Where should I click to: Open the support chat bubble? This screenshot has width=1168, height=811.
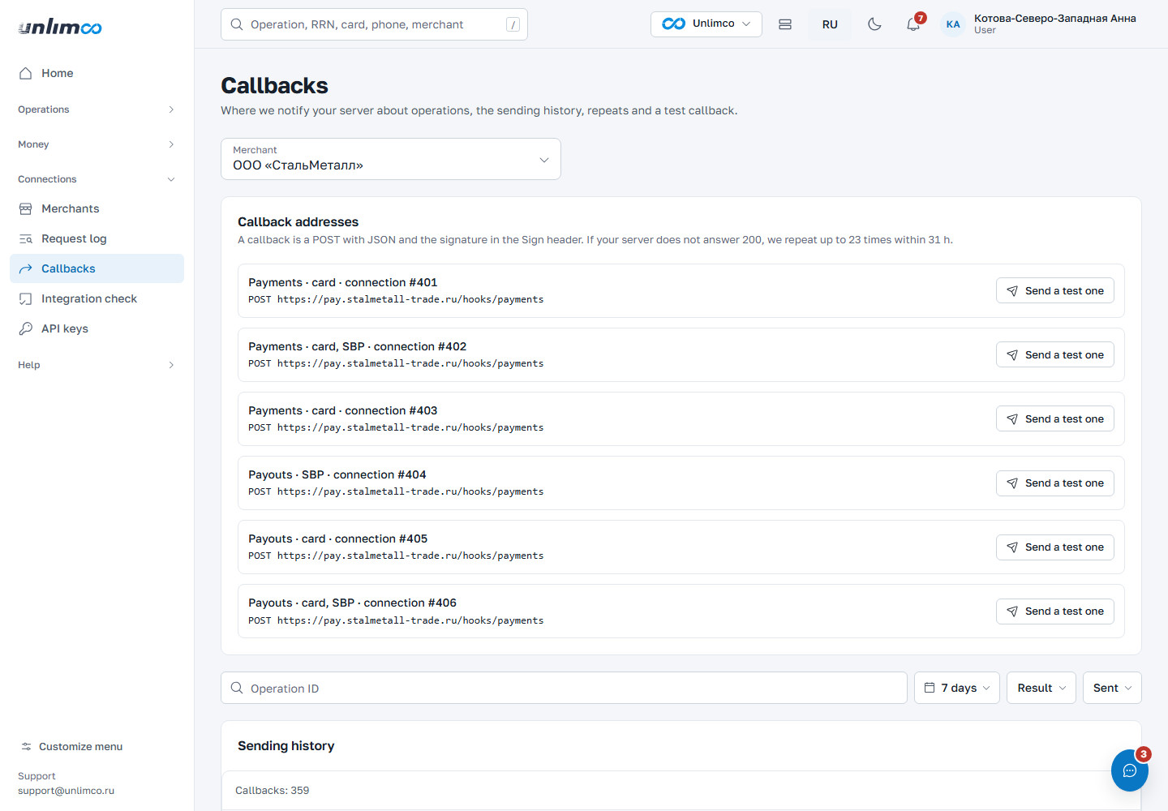tap(1130, 770)
